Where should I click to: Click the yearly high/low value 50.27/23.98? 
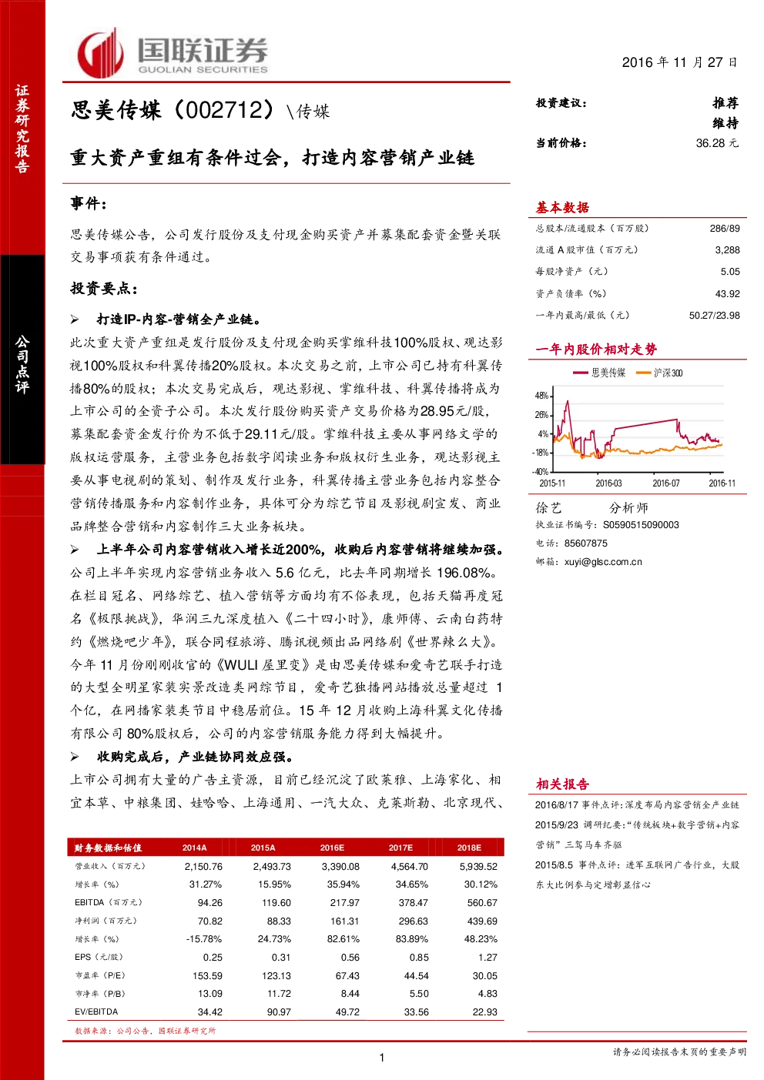coord(714,316)
